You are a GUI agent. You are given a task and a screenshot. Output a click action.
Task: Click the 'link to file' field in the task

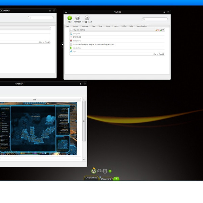pos(76,48)
